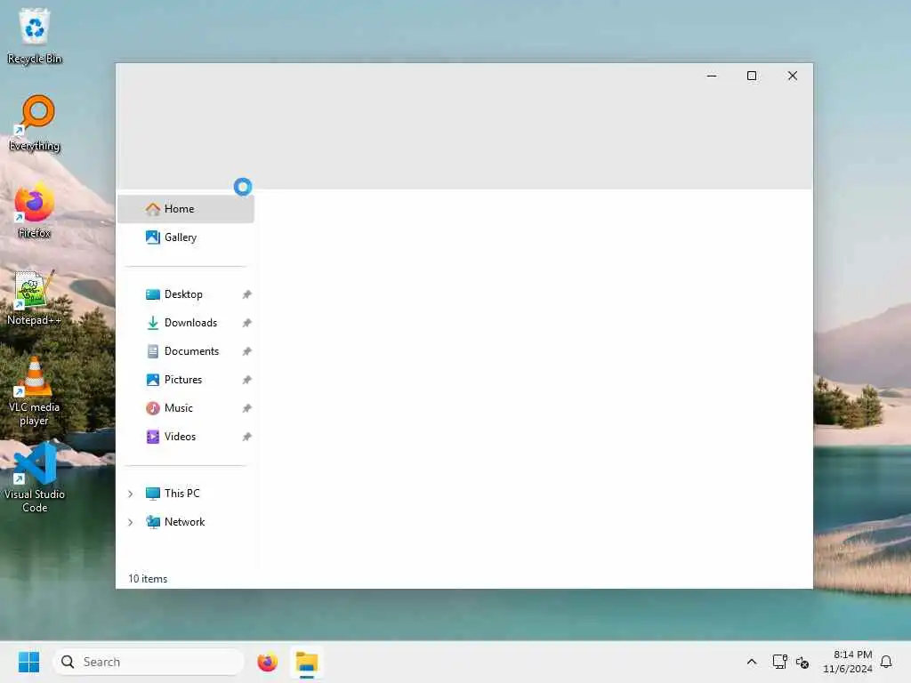Viewport: 911px width, 683px height.
Task: Select the Desktop folder in sidebar
Action: click(185, 294)
